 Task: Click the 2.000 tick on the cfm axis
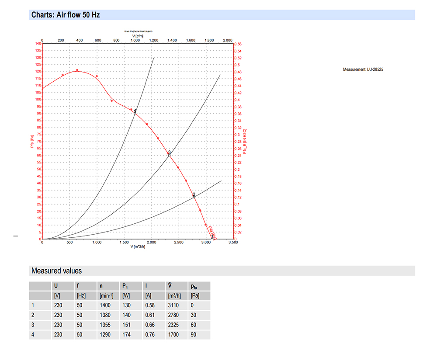click(228, 40)
